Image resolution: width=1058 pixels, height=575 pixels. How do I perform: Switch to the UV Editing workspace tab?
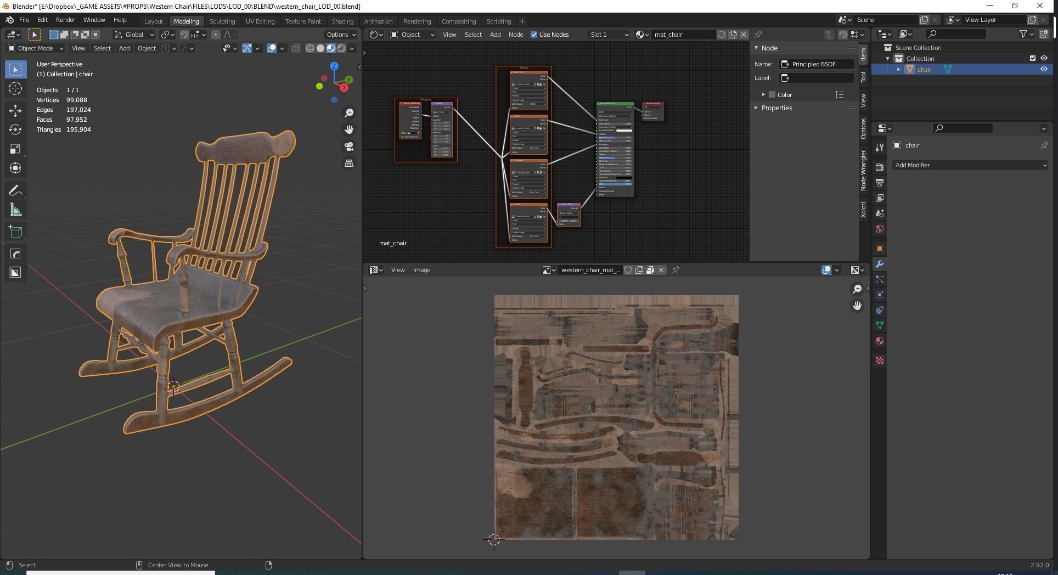point(260,21)
